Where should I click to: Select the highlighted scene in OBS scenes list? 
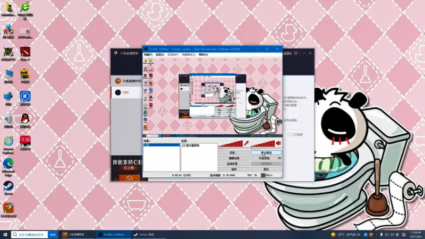point(161,145)
